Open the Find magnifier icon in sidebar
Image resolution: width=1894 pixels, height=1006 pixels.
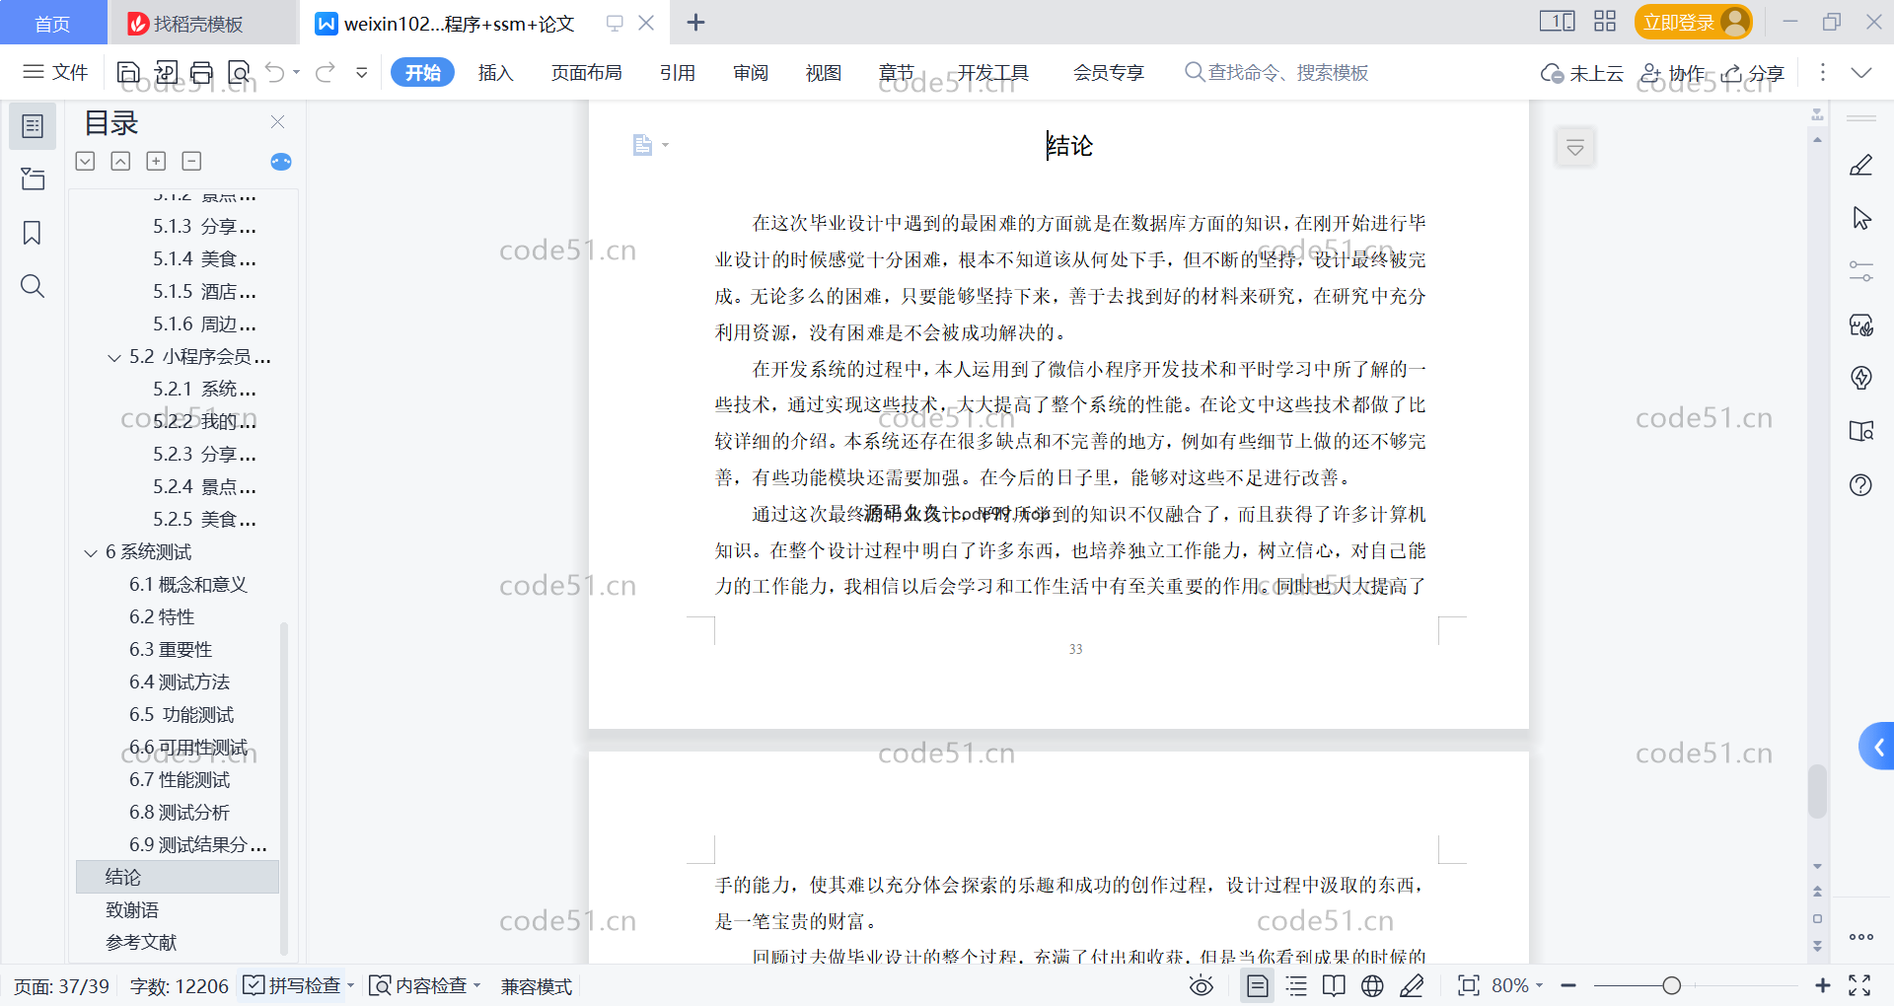[33, 286]
